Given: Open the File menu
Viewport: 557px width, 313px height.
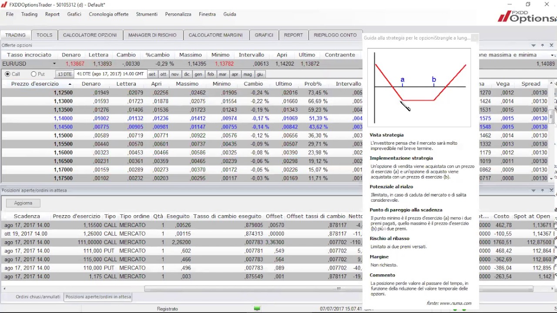Looking at the screenshot, I should click(x=10, y=14).
